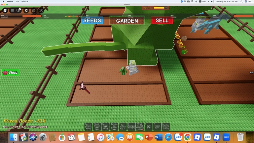Open Zalo with the red notification badge
Image resolution: width=254 pixels, height=143 pixels.
[x=178, y=137]
